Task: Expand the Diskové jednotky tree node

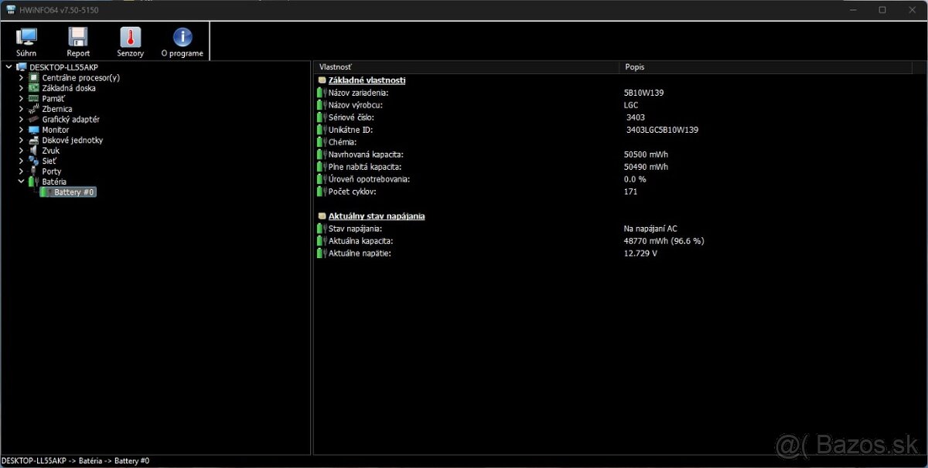Action: 21,140
